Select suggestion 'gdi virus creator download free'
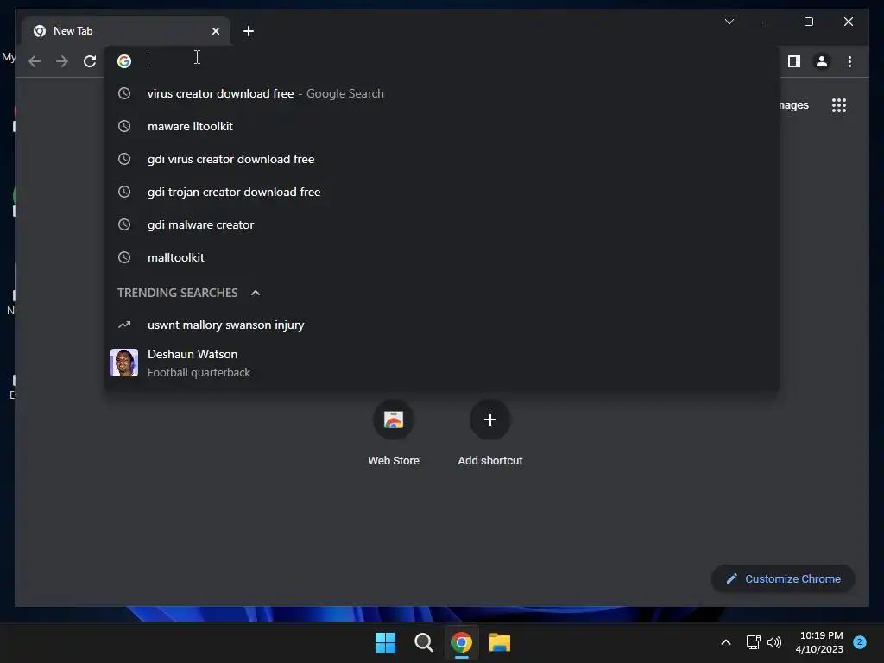 tap(442, 159)
